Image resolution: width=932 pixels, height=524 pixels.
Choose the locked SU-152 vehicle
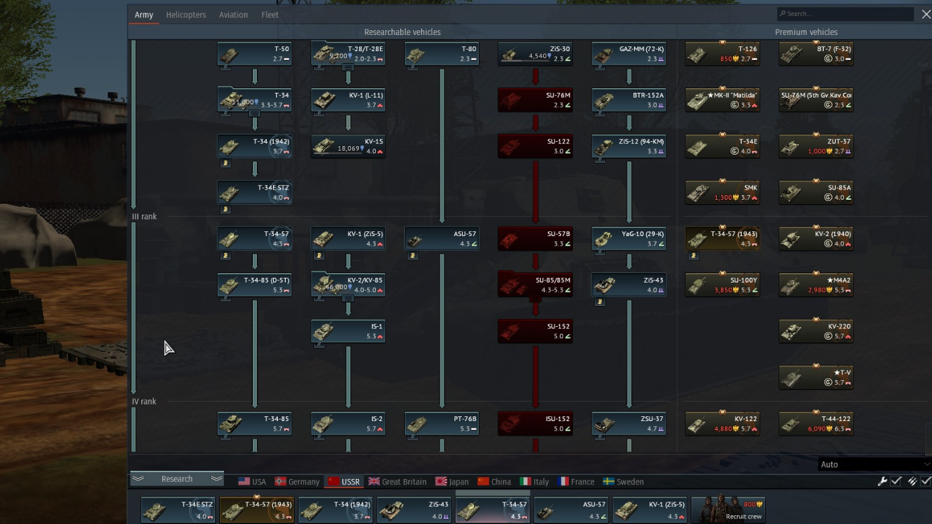coord(535,332)
